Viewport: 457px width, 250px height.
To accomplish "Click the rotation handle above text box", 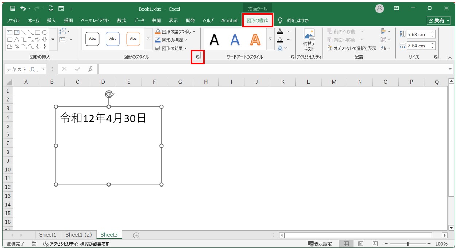I will click(109, 94).
